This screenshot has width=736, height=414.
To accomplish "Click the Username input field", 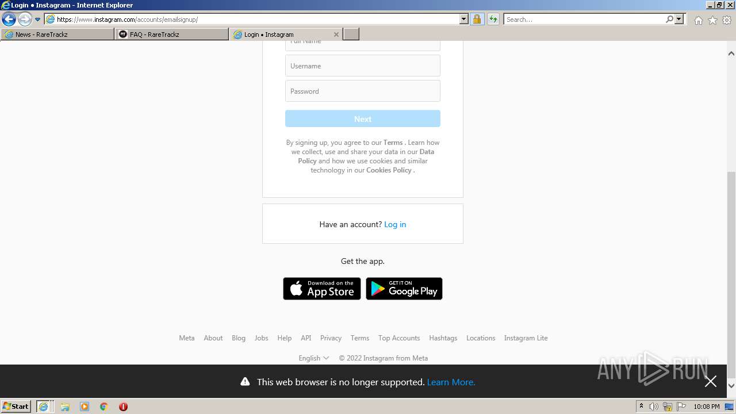I will (x=363, y=66).
